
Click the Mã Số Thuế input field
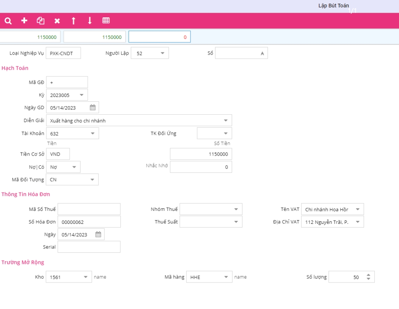pyautogui.click(x=89, y=209)
